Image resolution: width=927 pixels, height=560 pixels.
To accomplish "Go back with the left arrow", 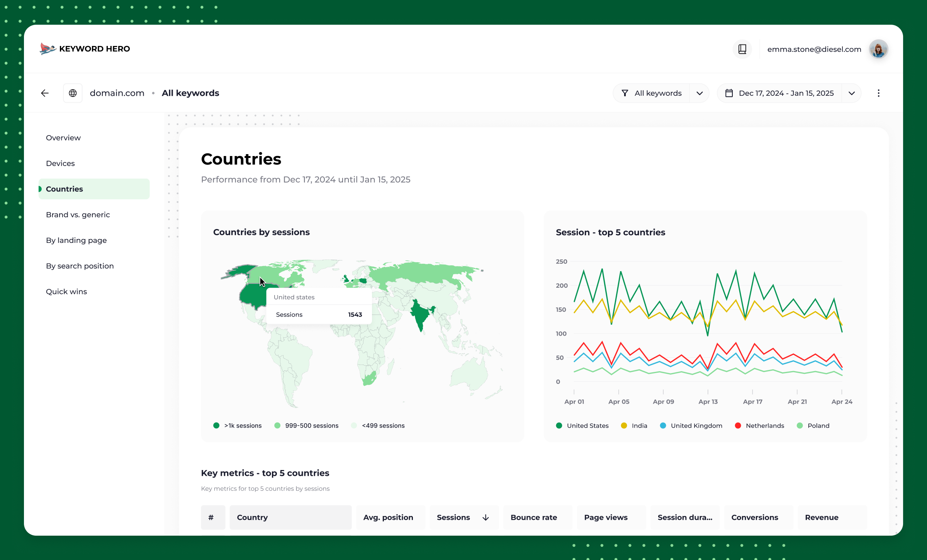I will point(45,93).
